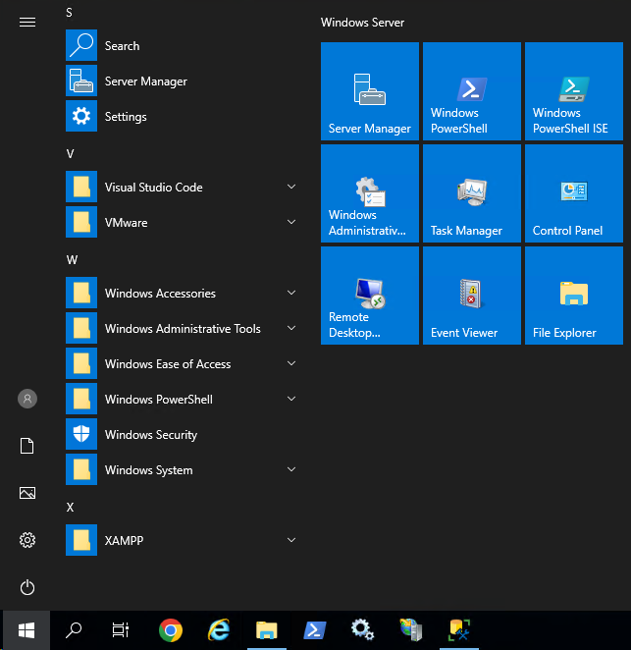
Task: Expand the hamburger navigation menu
Action: (27, 22)
